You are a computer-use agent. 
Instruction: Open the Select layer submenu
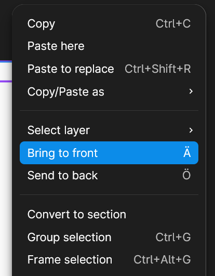109,130
